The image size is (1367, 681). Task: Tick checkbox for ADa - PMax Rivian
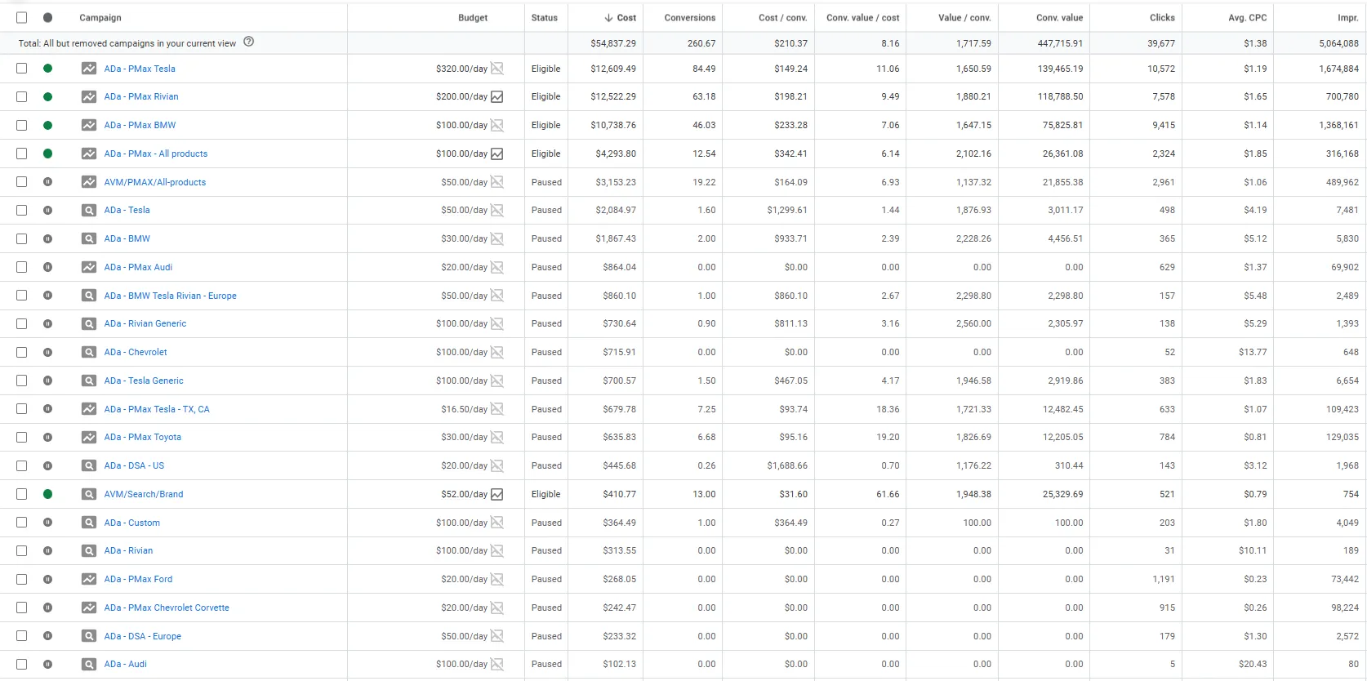[22, 96]
